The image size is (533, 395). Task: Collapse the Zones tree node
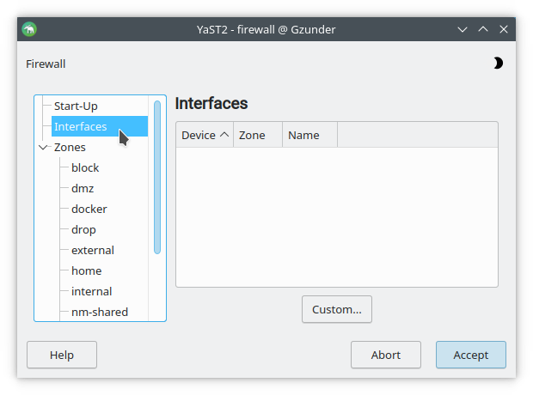click(x=44, y=148)
